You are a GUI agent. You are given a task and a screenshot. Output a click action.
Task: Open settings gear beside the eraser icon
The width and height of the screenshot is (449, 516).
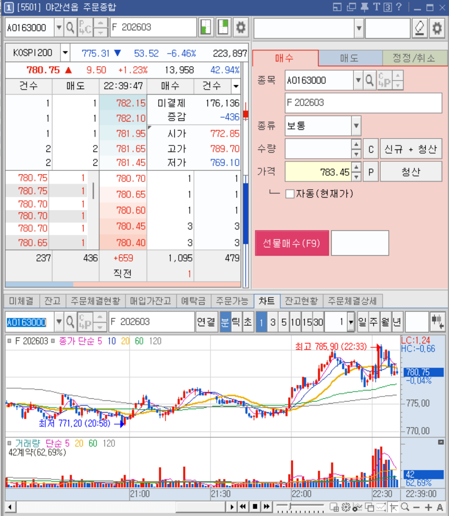click(x=437, y=28)
